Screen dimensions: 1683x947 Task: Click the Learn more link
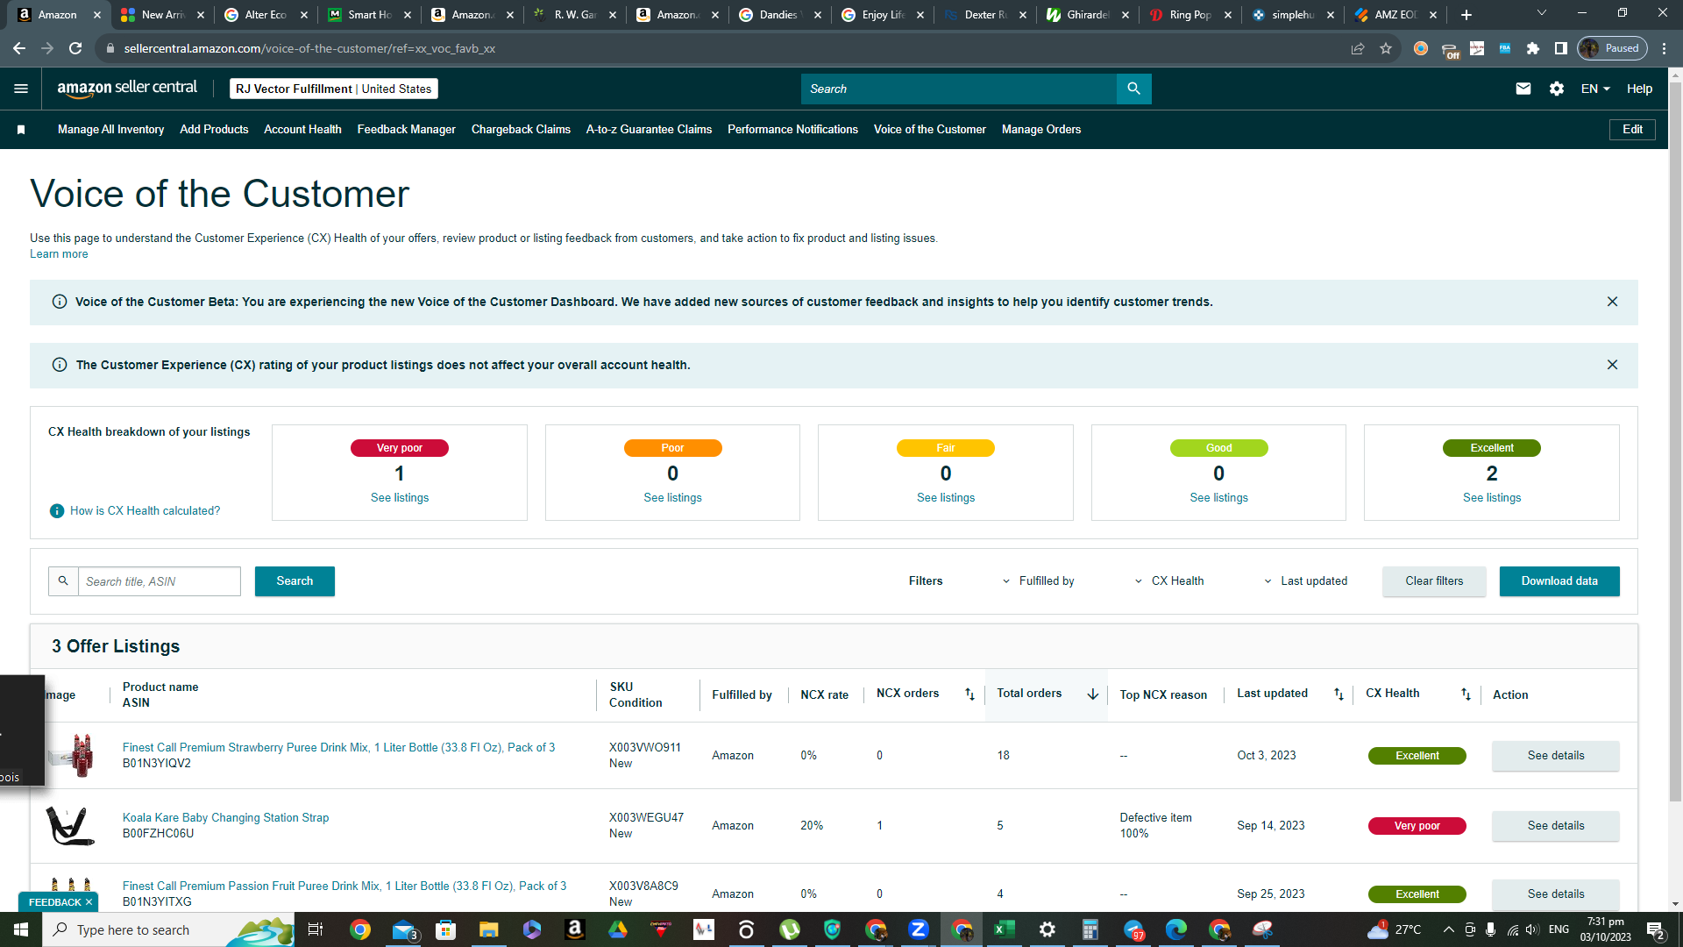click(x=59, y=254)
